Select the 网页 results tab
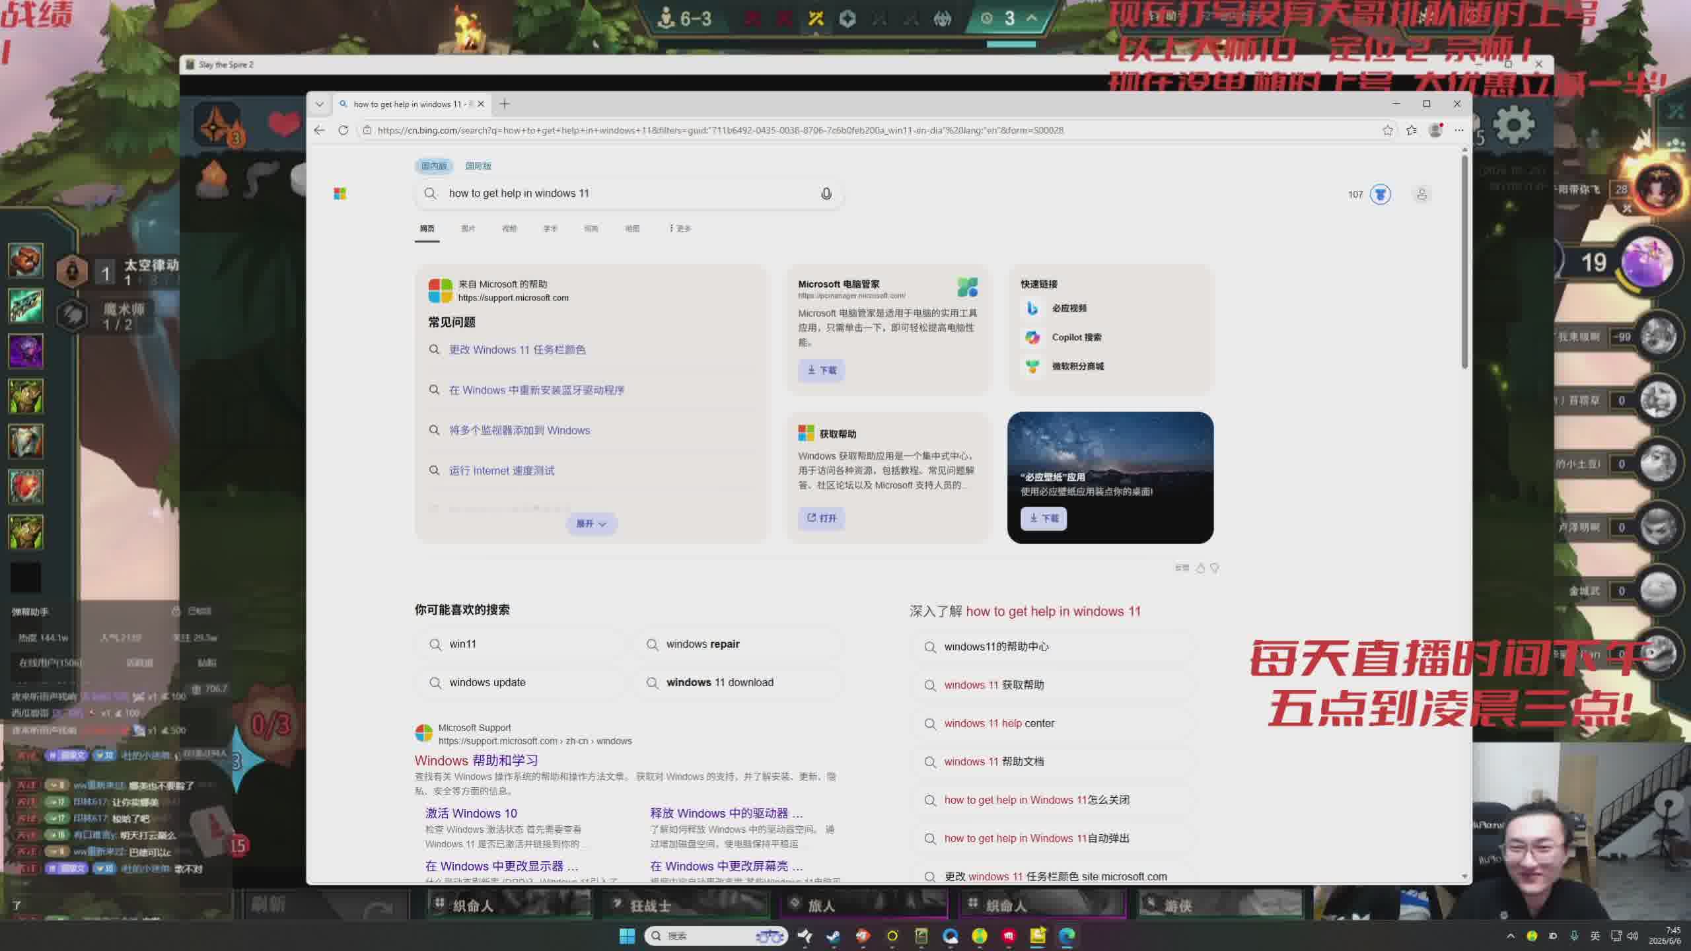 point(427,229)
